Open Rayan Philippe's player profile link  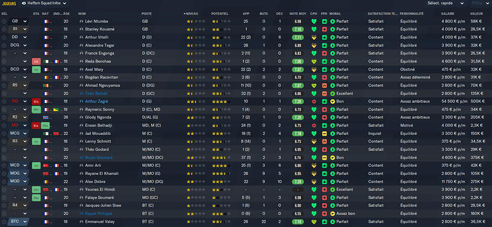98,214
